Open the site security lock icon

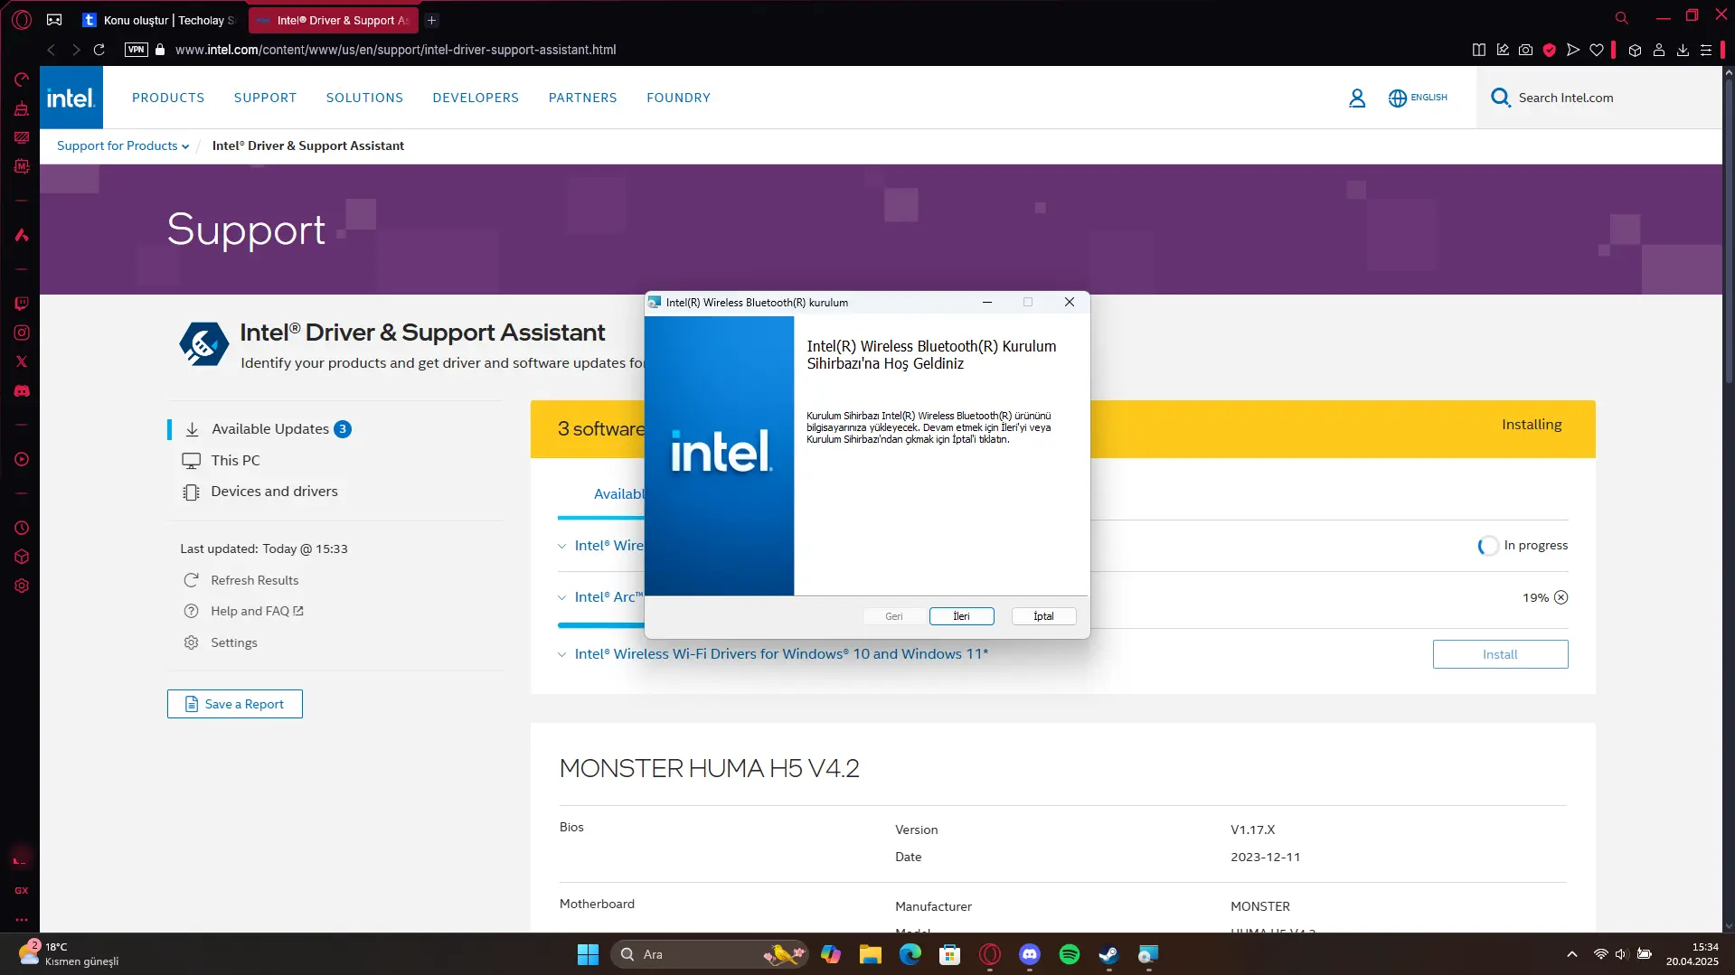point(160,50)
